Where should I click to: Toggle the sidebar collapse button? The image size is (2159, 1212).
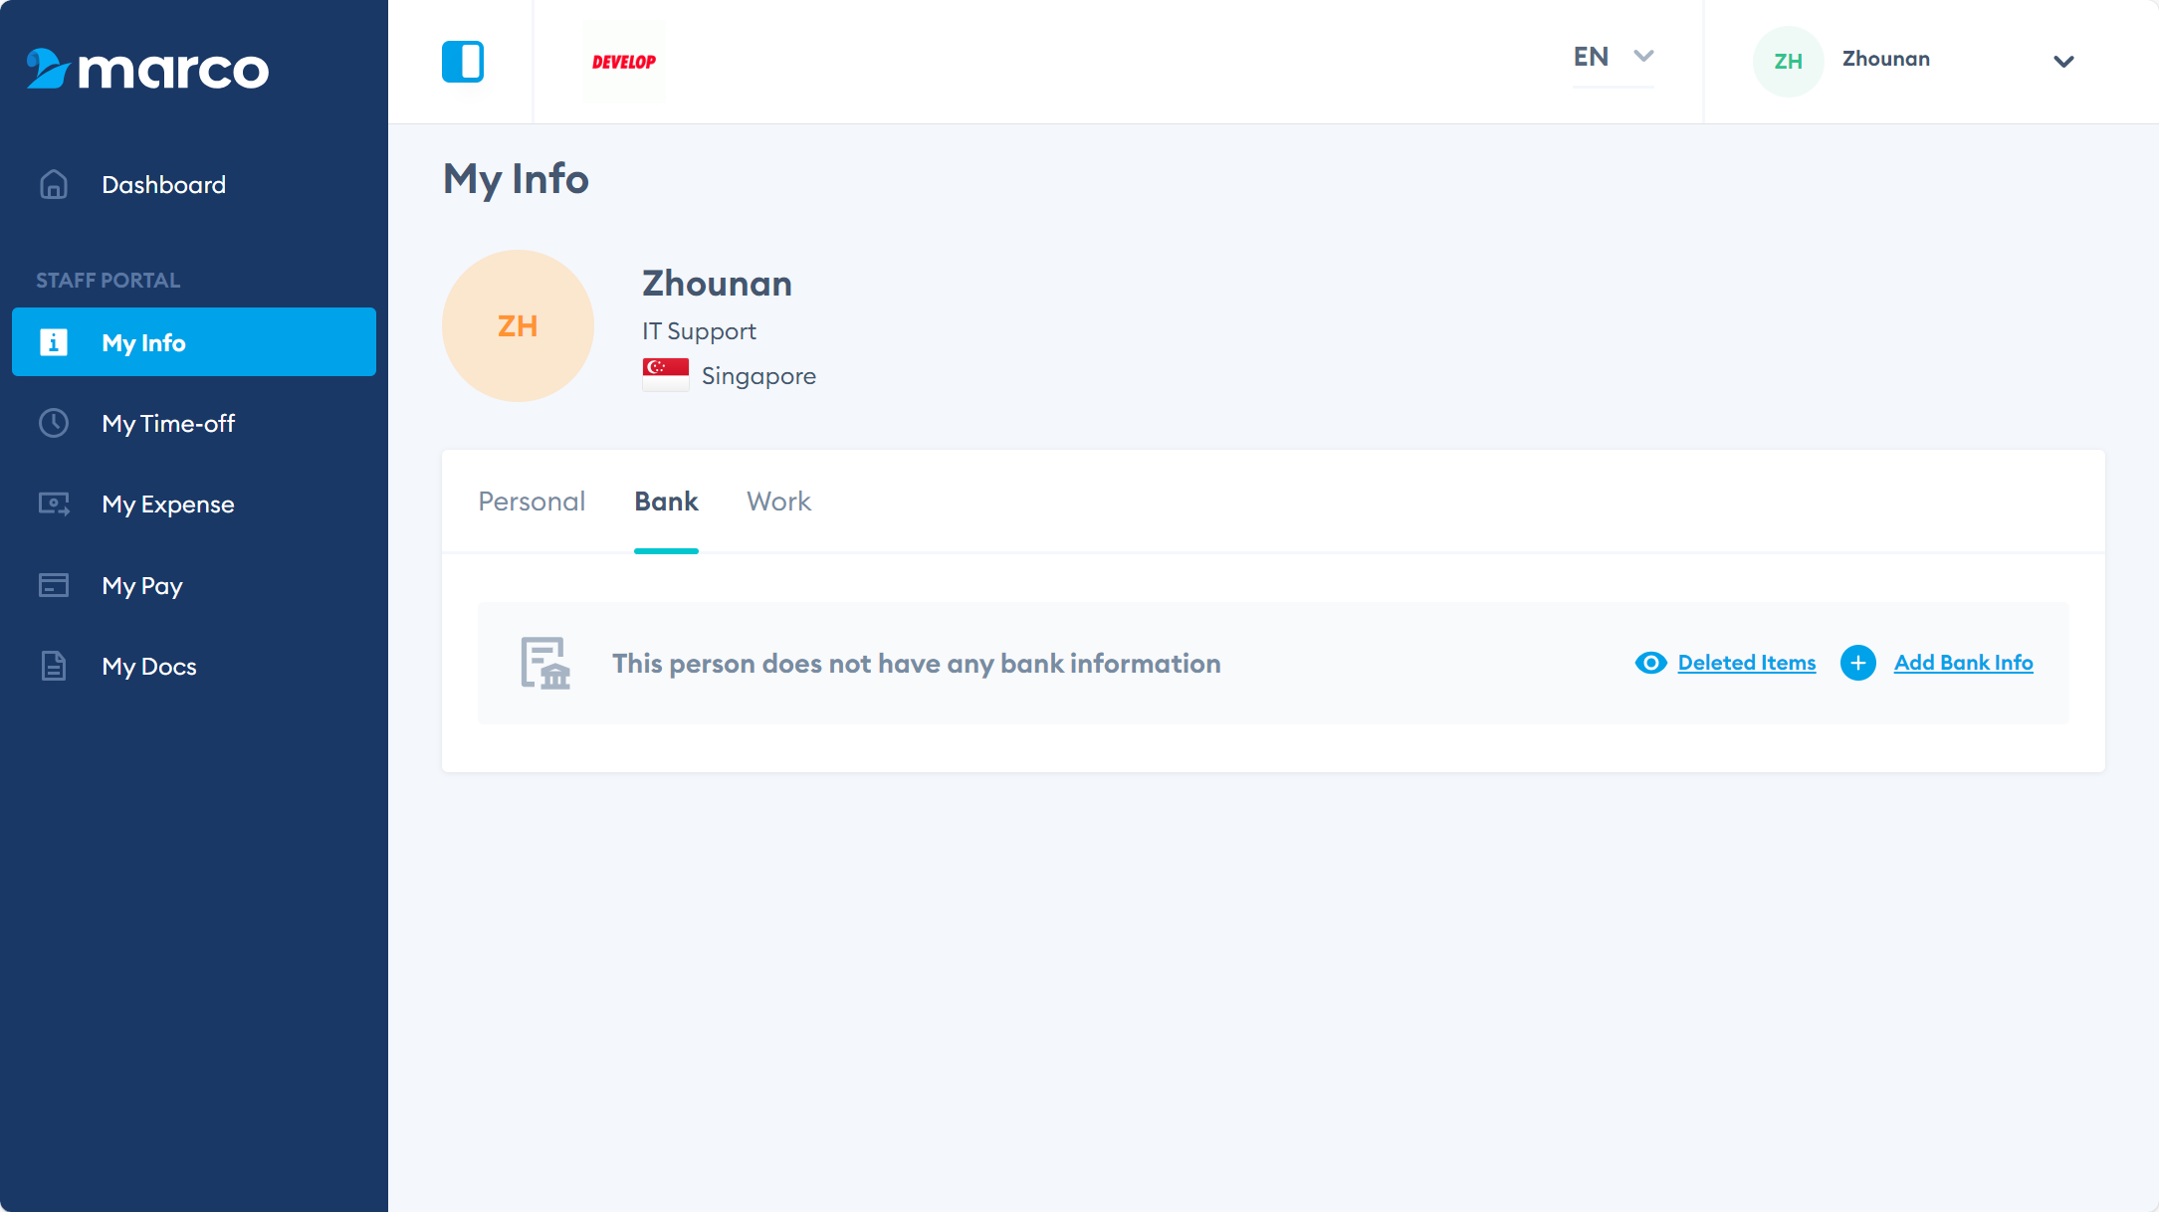tap(463, 62)
